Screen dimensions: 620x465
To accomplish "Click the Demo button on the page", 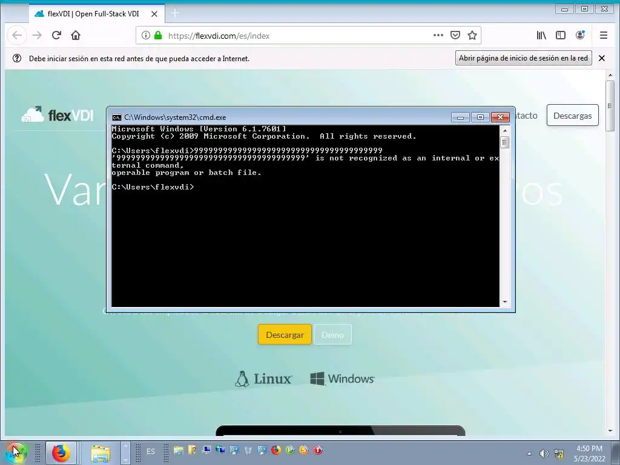I will [x=332, y=334].
